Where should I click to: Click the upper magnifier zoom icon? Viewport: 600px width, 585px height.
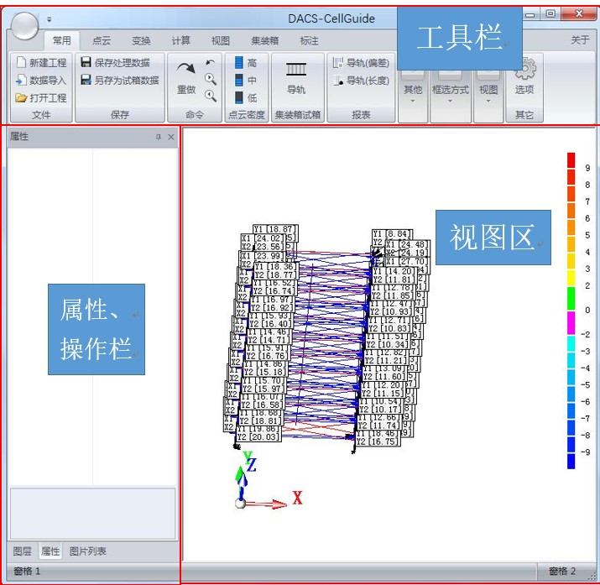coord(211,79)
